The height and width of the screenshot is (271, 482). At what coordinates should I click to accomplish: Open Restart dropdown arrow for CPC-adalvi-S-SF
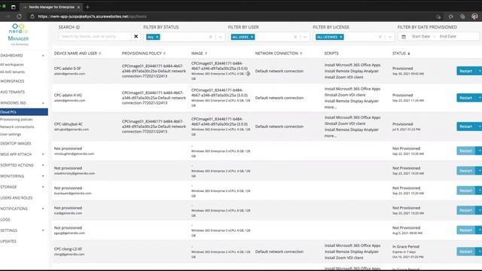tap(479, 71)
